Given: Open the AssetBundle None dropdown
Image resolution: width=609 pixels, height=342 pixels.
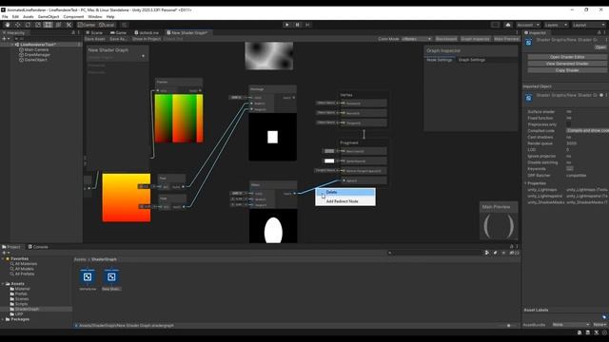Looking at the screenshot, I should (571, 325).
